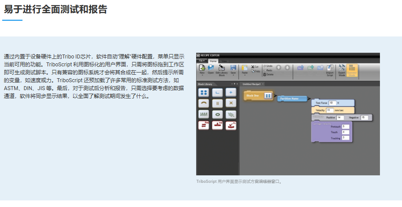Expand the arrow below Save
The image size is (402, 207).
(233, 76)
